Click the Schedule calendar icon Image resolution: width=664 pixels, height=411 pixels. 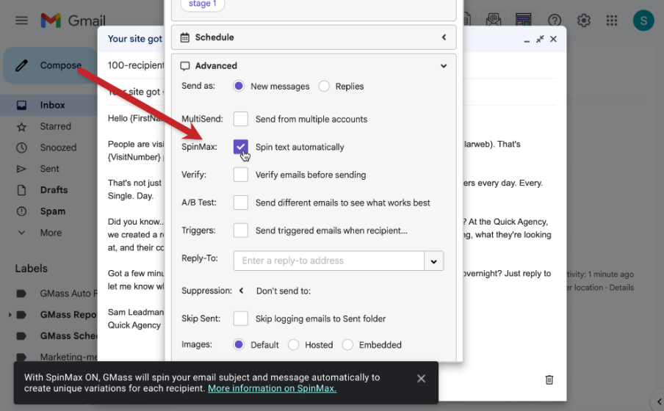(x=184, y=37)
